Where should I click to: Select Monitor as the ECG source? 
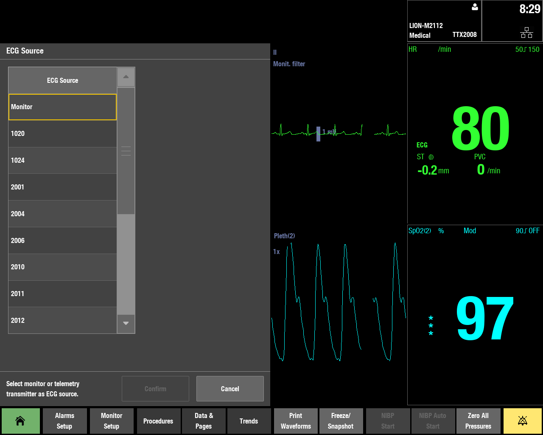[62, 107]
